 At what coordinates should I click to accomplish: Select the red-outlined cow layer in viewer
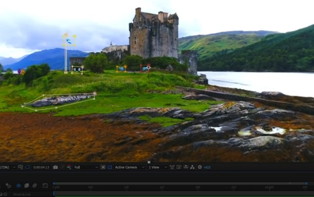(145, 68)
